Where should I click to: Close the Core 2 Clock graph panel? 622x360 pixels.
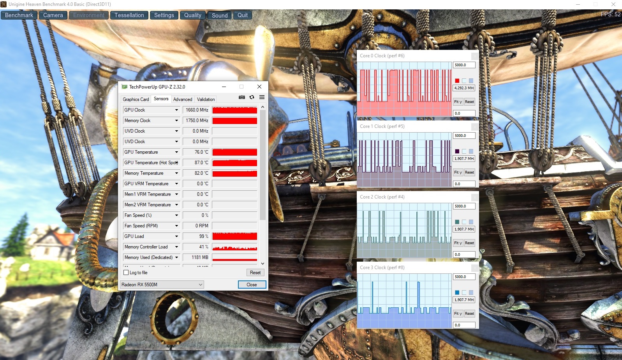tap(475, 197)
